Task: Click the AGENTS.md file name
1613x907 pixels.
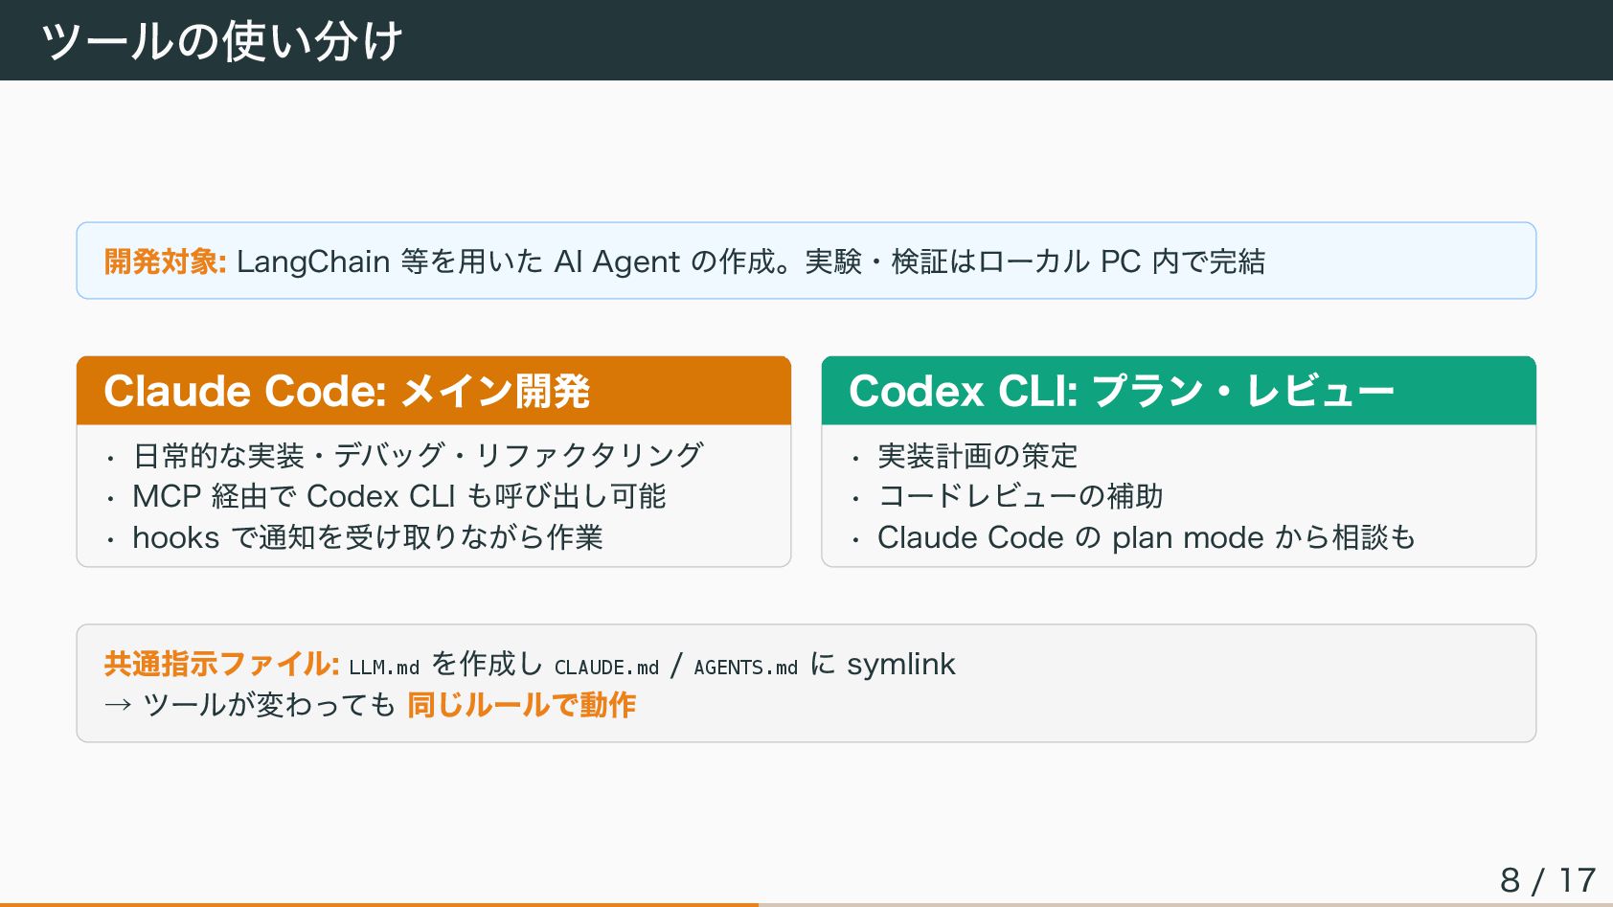Action: [x=745, y=668]
